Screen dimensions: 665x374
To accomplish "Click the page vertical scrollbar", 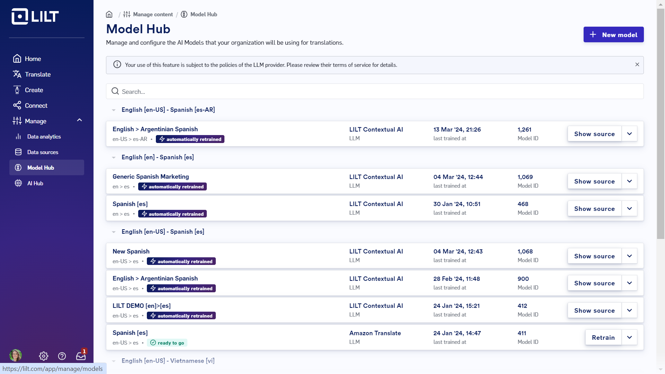I will coord(660,123).
